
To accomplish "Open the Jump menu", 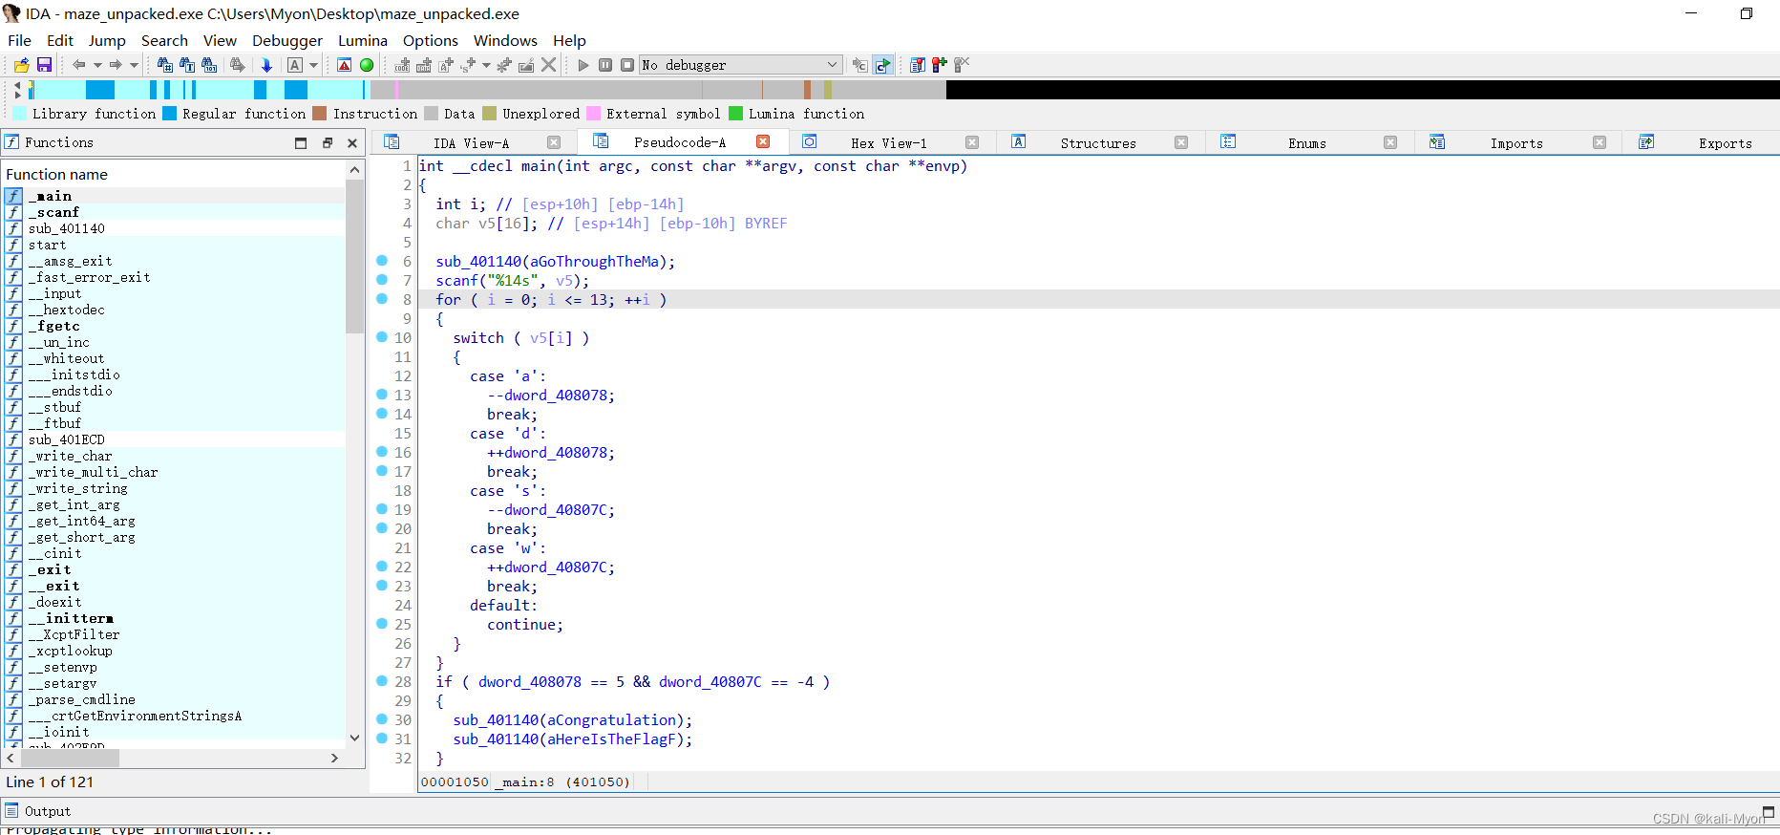I will 107,40.
